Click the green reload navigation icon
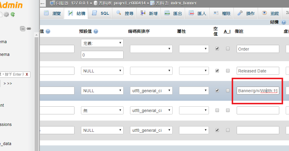 pyautogui.click(x=13, y=14)
